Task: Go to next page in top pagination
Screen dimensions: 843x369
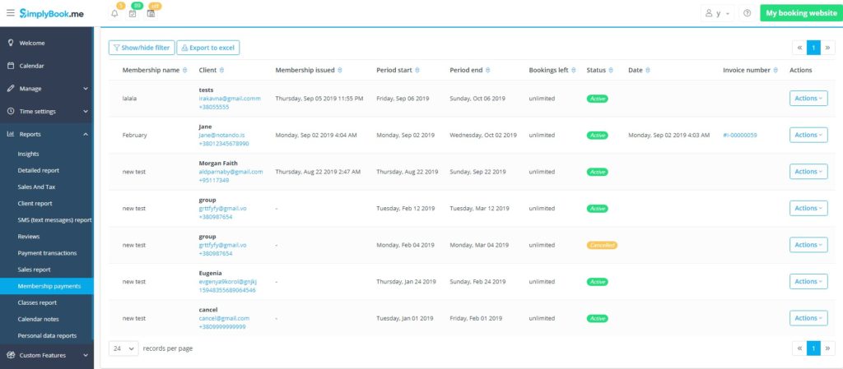Action: click(828, 48)
